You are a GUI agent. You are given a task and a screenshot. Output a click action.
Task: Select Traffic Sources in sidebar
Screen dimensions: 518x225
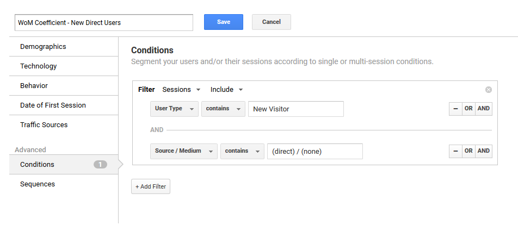pyautogui.click(x=44, y=125)
